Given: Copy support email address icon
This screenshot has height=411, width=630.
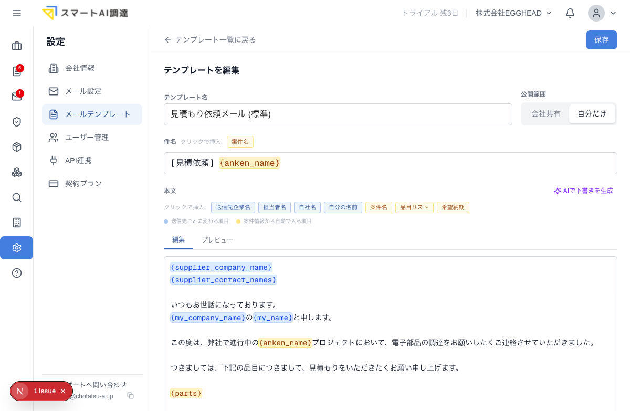Looking at the screenshot, I should pos(131,396).
